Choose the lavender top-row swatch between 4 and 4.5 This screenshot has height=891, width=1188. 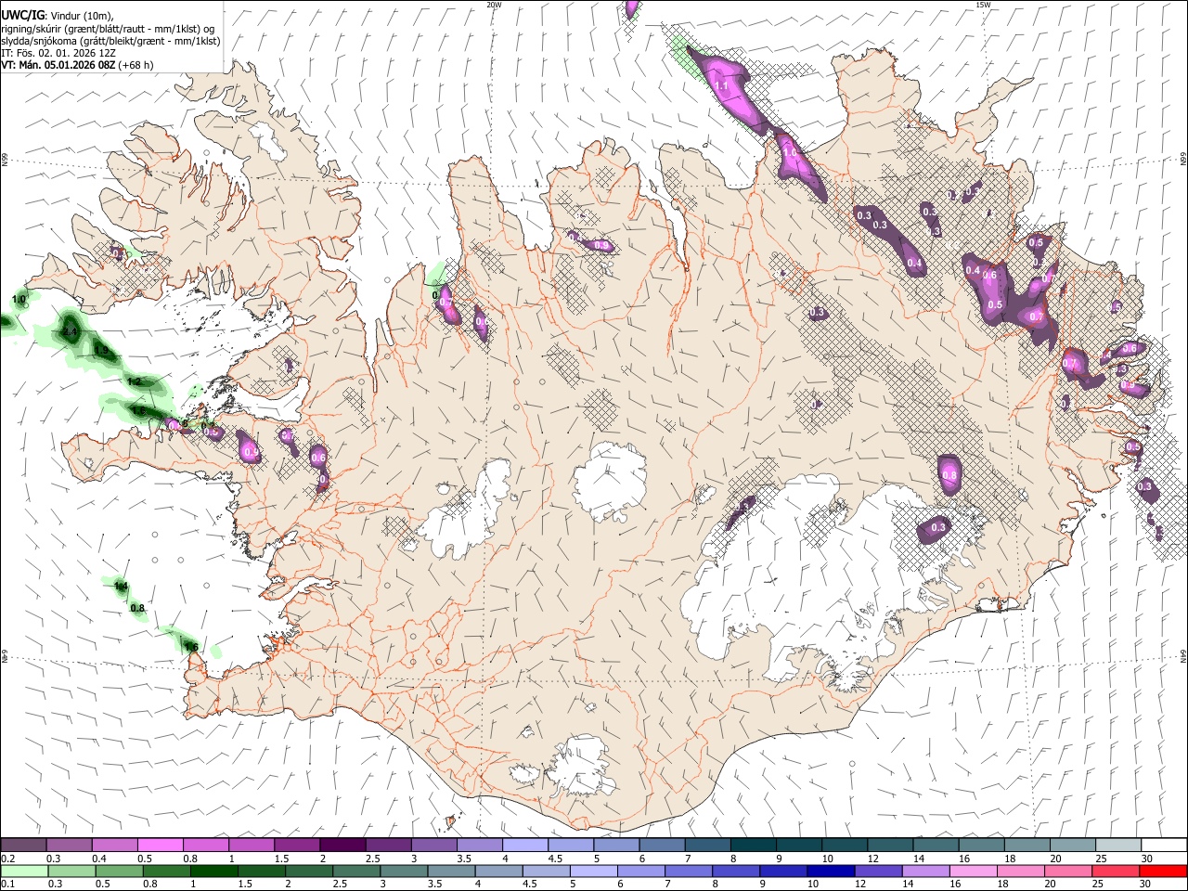pyautogui.click(x=523, y=845)
